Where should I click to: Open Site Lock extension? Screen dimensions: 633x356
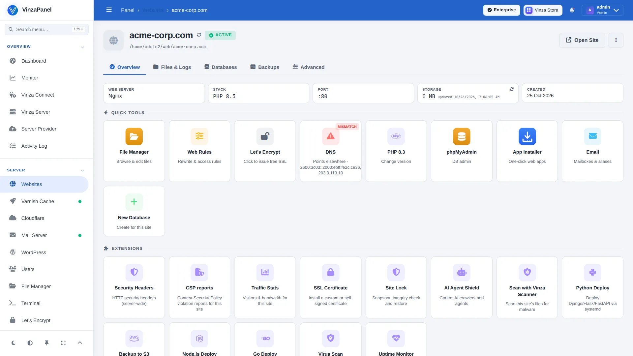coord(396,287)
